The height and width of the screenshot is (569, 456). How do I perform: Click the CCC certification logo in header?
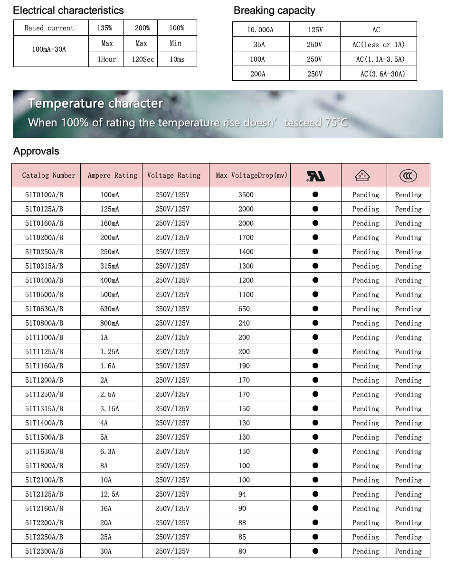[x=408, y=176]
